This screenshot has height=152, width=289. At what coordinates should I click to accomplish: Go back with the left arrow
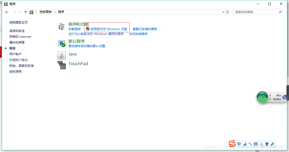(7, 12)
